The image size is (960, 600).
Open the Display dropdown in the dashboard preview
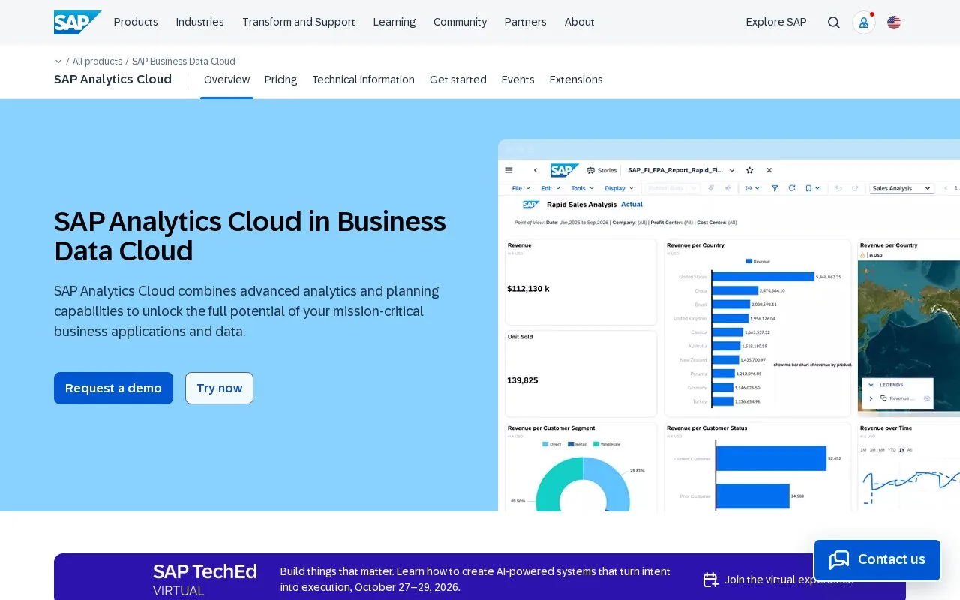(x=619, y=188)
